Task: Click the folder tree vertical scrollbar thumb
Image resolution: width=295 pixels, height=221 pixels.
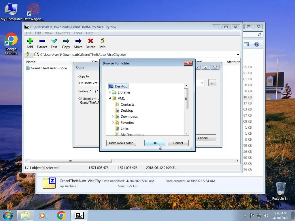Action: (x=186, y=99)
